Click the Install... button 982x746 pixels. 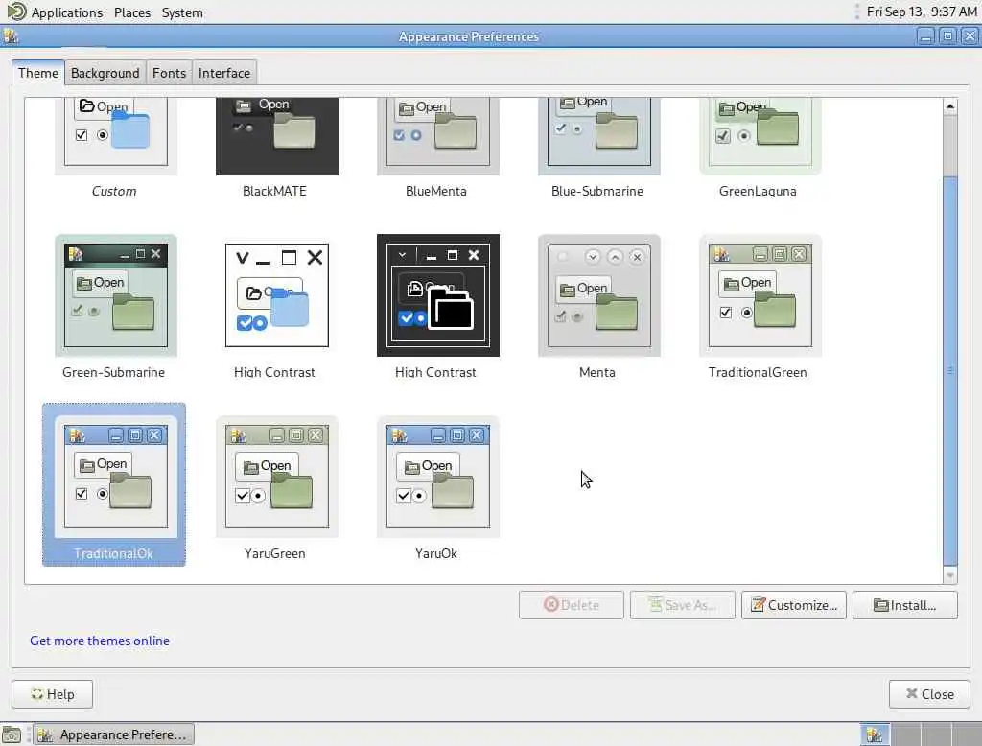tap(905, 605)
